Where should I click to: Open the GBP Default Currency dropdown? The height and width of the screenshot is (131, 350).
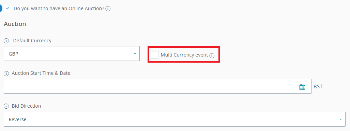pyautogui.click(x=72, y=53)
